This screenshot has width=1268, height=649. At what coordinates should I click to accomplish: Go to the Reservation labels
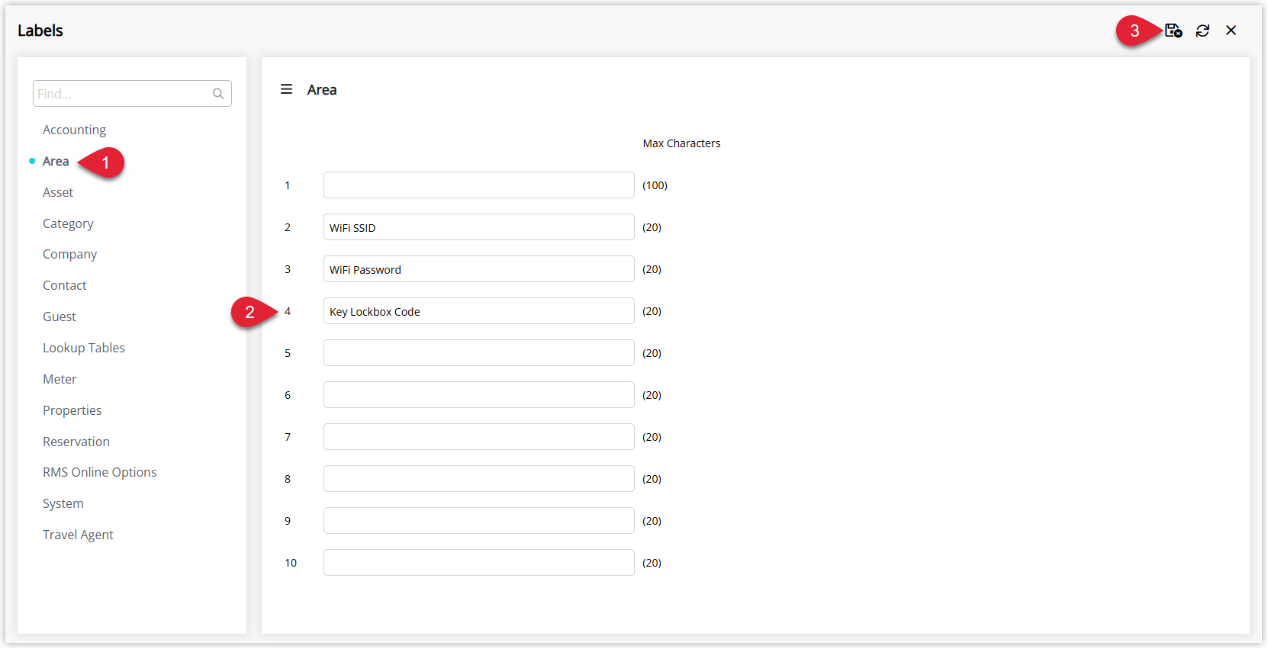point(76,442)
